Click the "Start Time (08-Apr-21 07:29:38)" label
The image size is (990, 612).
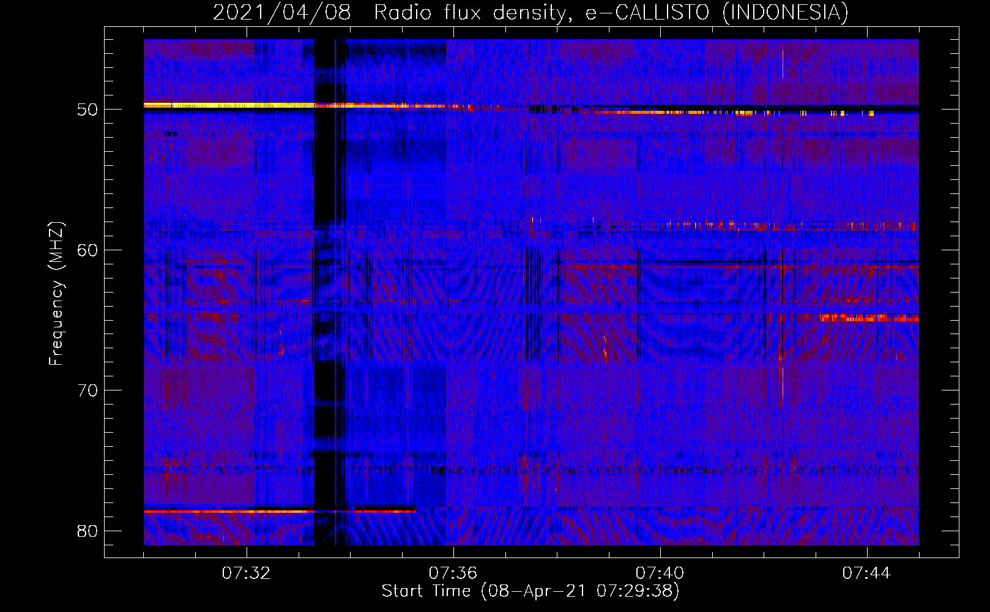[x=530, y=591]
